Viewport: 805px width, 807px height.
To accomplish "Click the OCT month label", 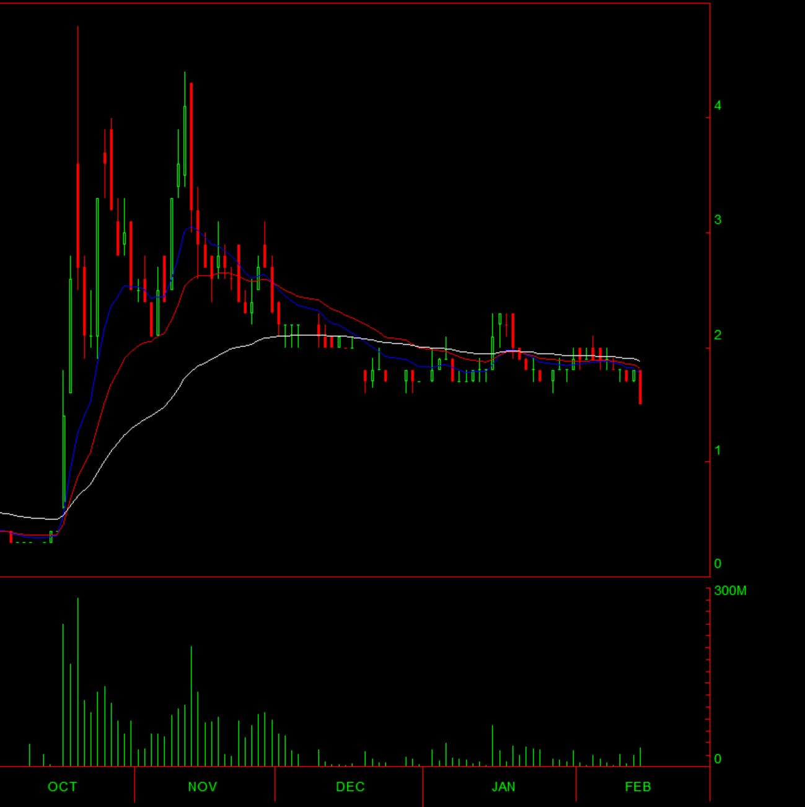I will point(63,787).
